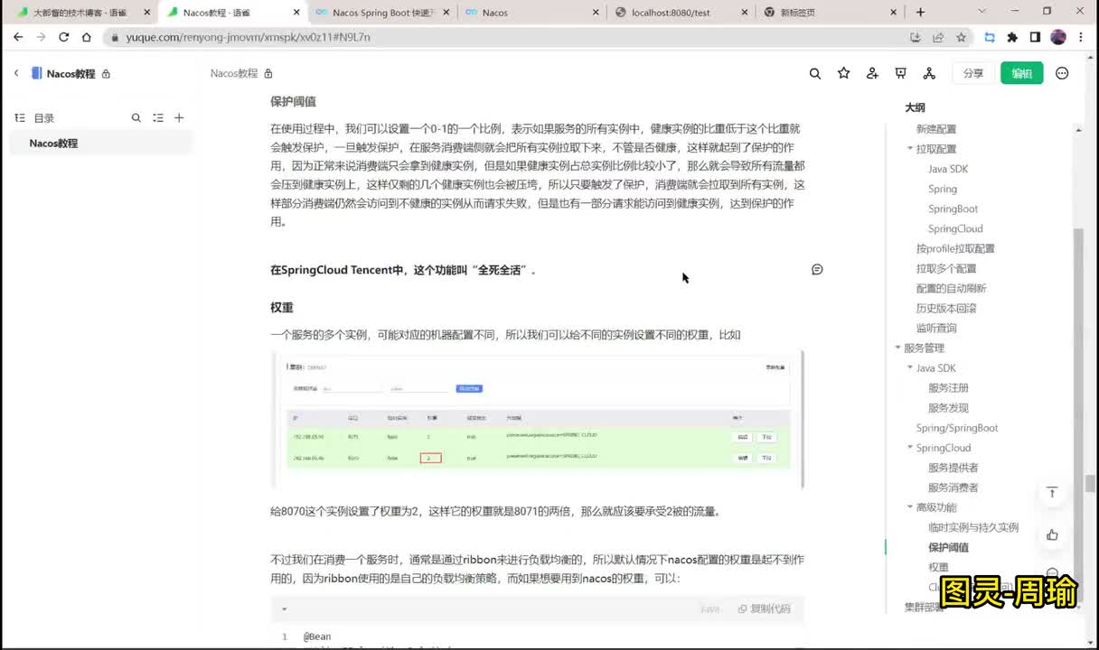Image resolution: width=1099 pixels, height=650 pixels.
Task: Click the 目录 catalog outline icon
Action: (x=20, y=118)
